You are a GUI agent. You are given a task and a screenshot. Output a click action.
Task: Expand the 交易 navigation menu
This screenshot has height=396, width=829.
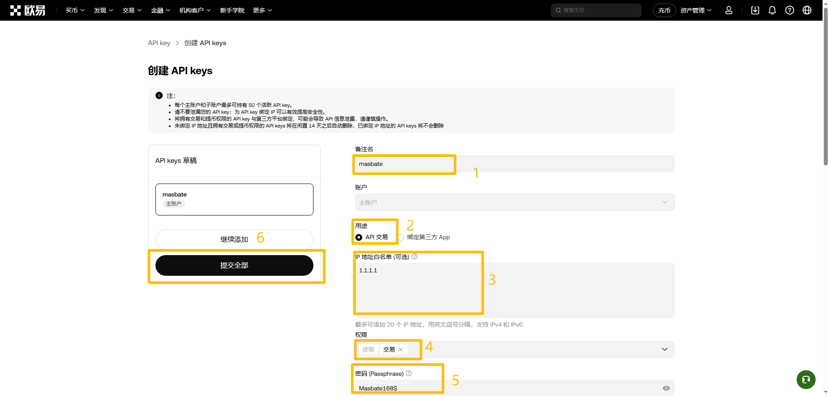(x=132, y=10)
